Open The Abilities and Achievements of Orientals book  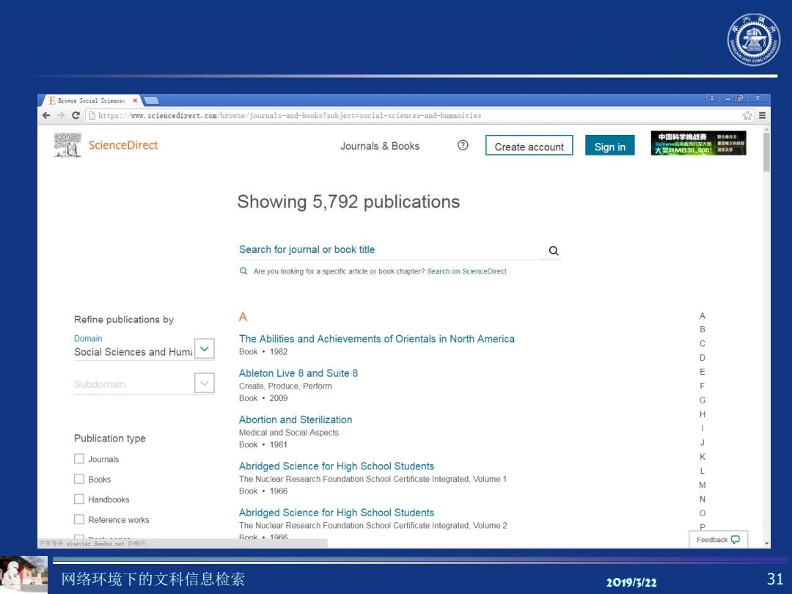(x=377, y=339)
